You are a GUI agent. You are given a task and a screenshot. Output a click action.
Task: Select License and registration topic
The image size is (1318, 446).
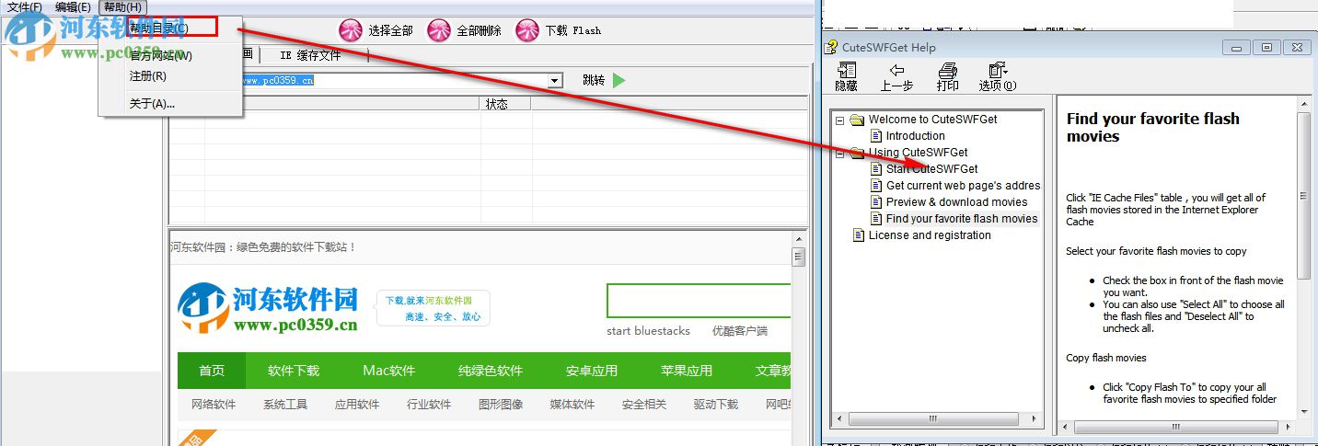tap(930, 235)
